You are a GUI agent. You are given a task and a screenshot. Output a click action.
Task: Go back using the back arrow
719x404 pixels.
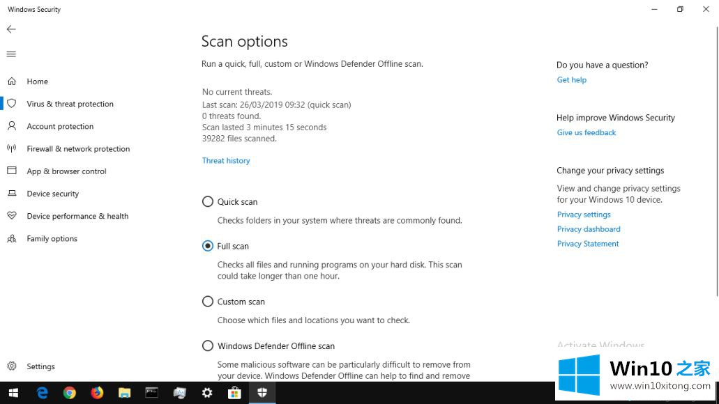11,29
